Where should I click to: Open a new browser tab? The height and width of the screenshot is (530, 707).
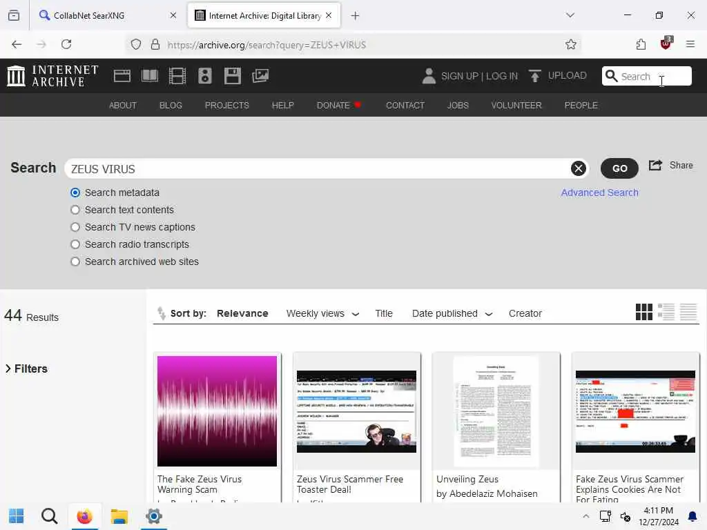356,16
